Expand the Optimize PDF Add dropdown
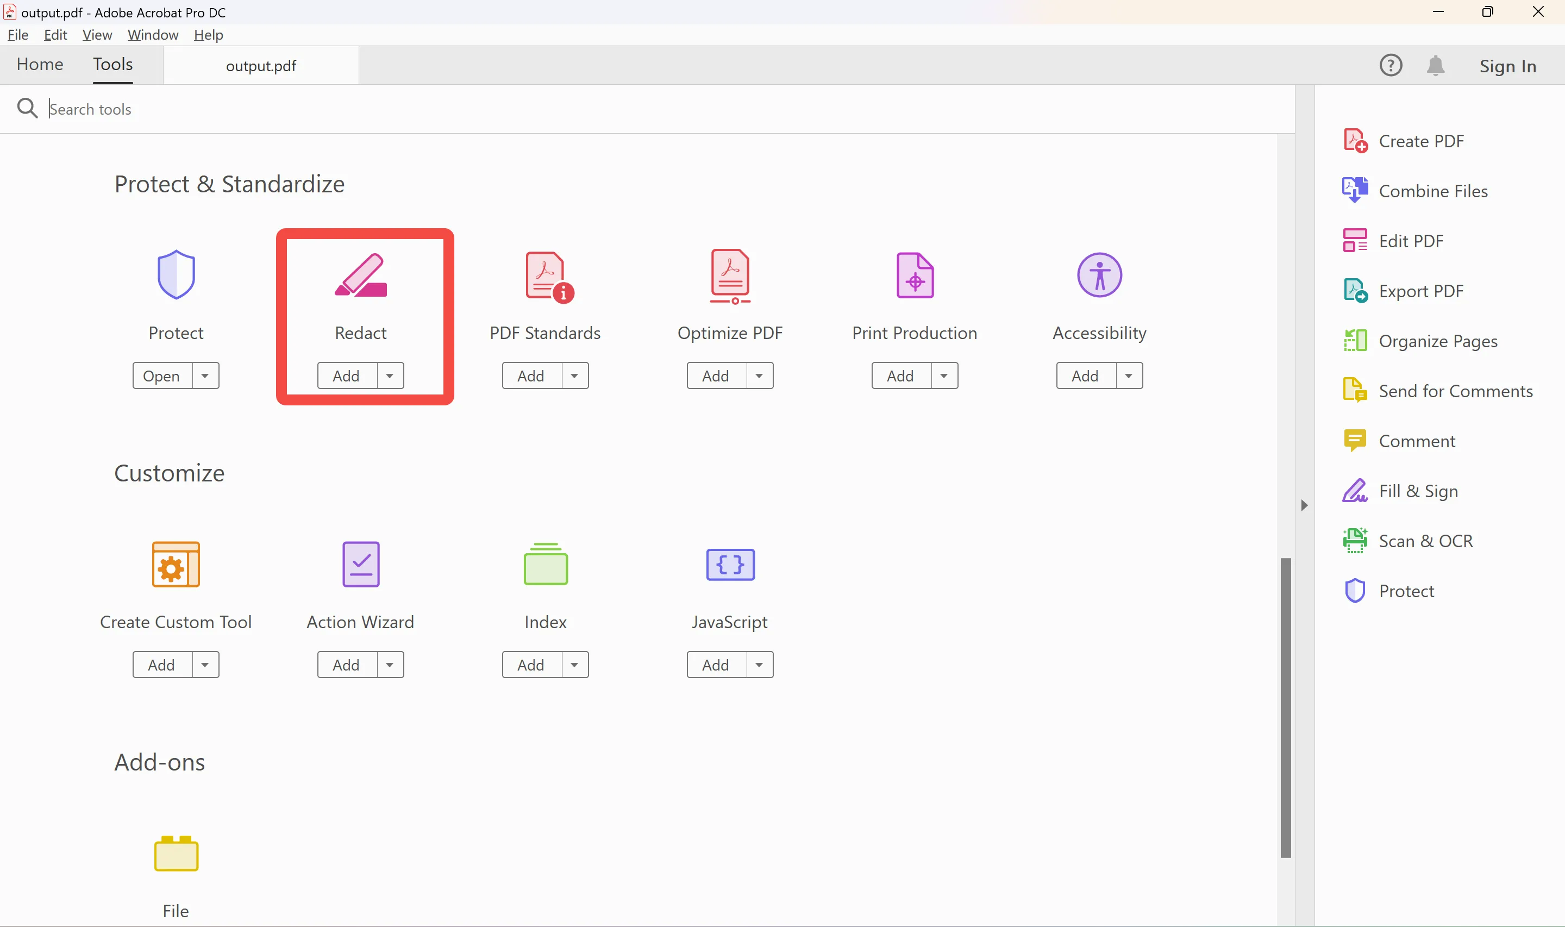This screenshot has width=1565, height=927. click(758, 375)
